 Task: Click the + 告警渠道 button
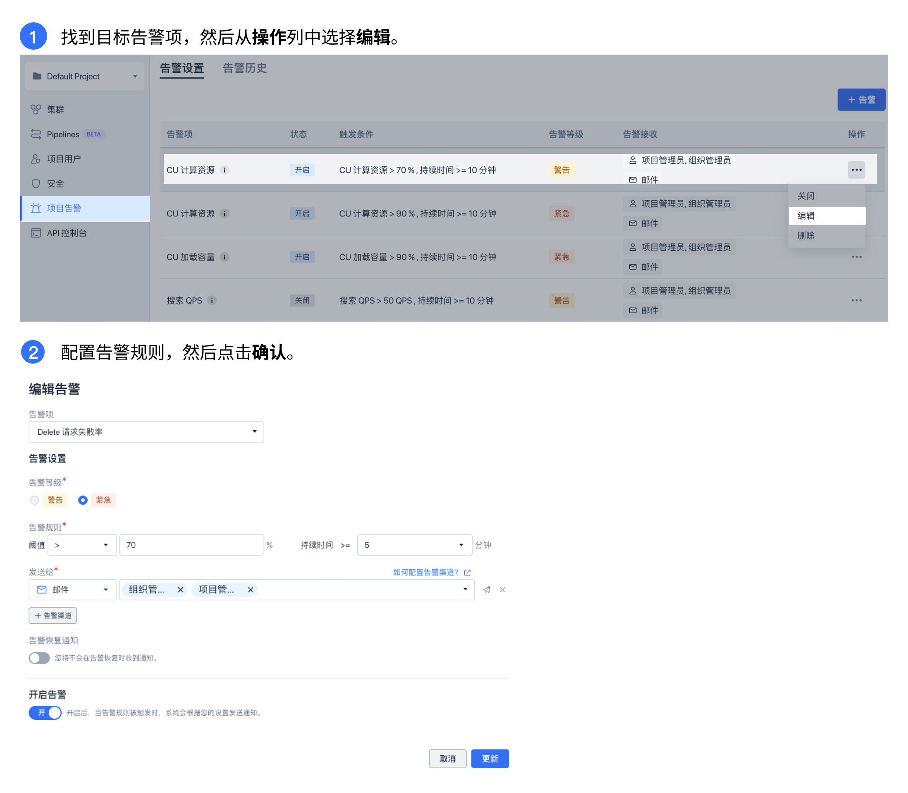(53, 616)
